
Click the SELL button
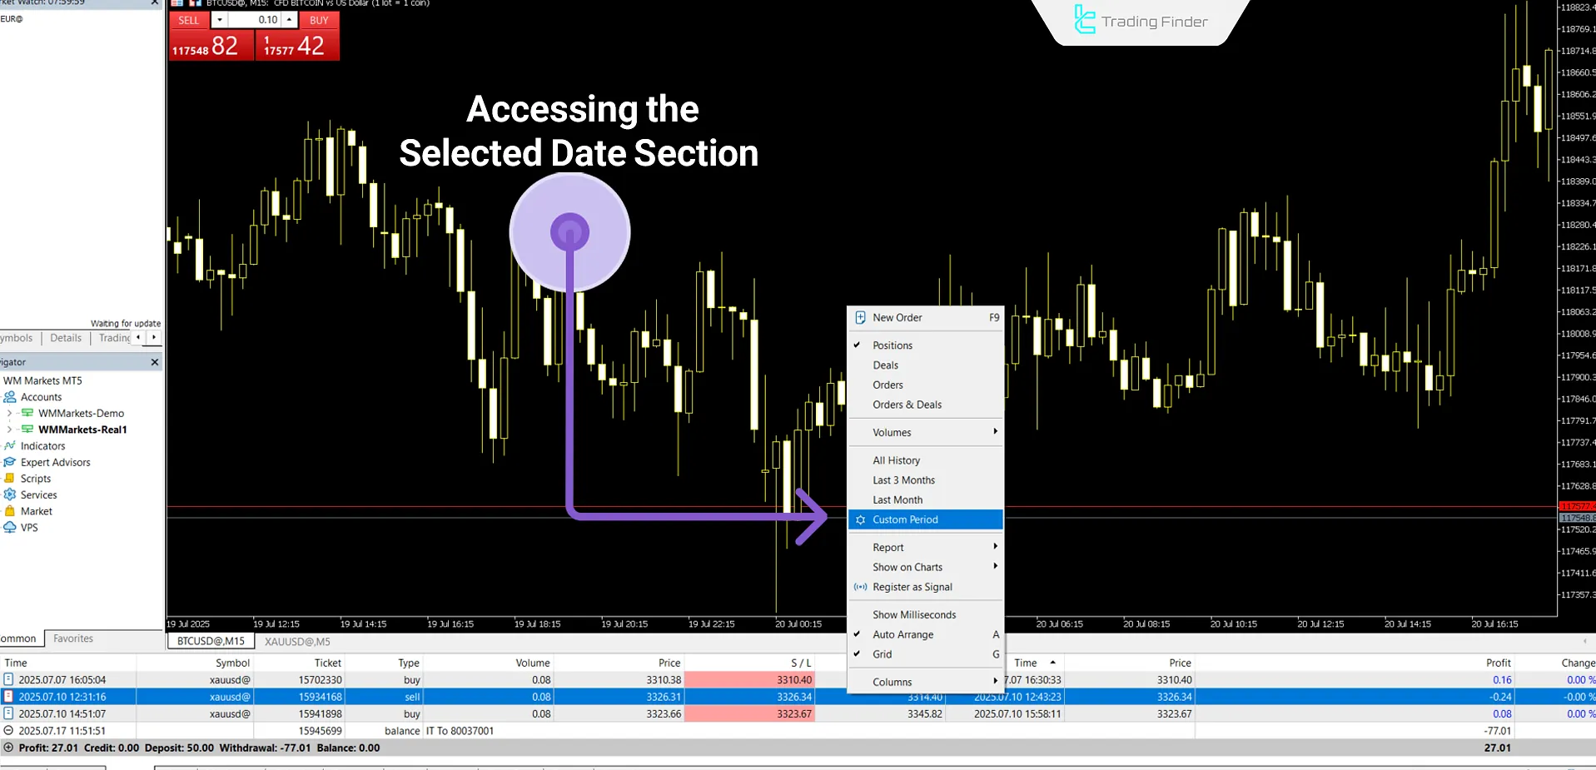point(190,20)
